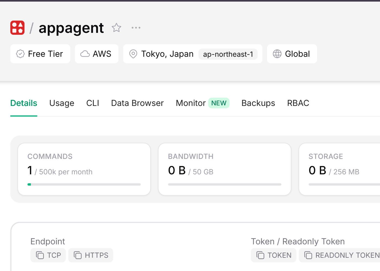Viewport: 380px width, 271px height.
Task: Click the copy icon on HTTPS
Action: [78, 255]
